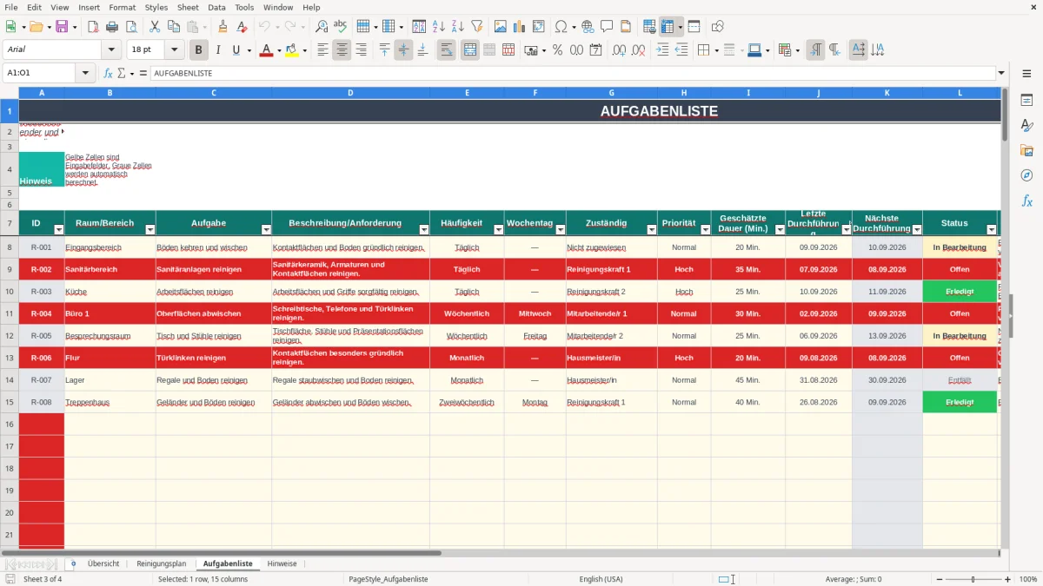
Task: Click Clear Direct Formatting icon
Action: (242, 27)
